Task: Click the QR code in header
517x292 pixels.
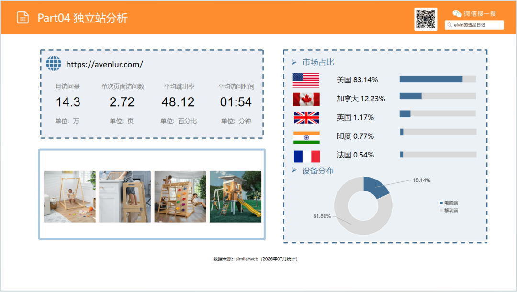Action: pyautogui.click(x=426, y=19)
